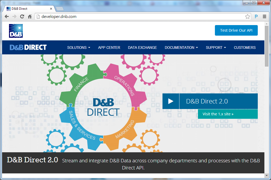The image size is (271, 180).
Task: Reload the page with the refresh icon
Action: [22, 17]
